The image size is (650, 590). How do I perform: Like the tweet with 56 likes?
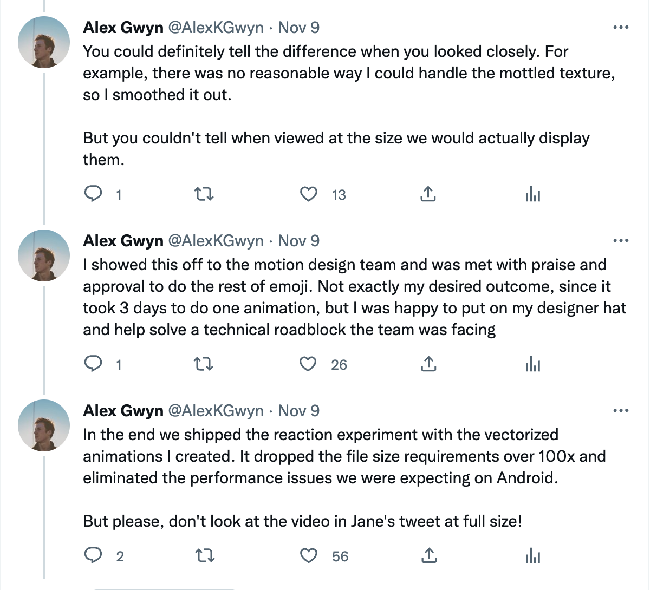pyautogui.click(x=309, y=555)
